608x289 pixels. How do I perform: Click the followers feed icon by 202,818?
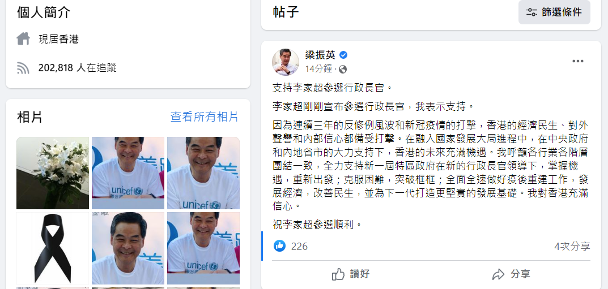[x=23, y=68]
